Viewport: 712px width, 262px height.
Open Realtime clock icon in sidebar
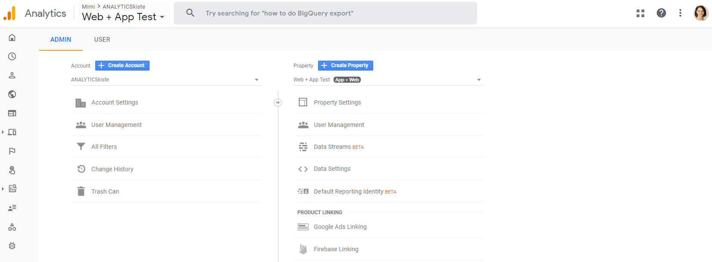(x=12, y=56)
